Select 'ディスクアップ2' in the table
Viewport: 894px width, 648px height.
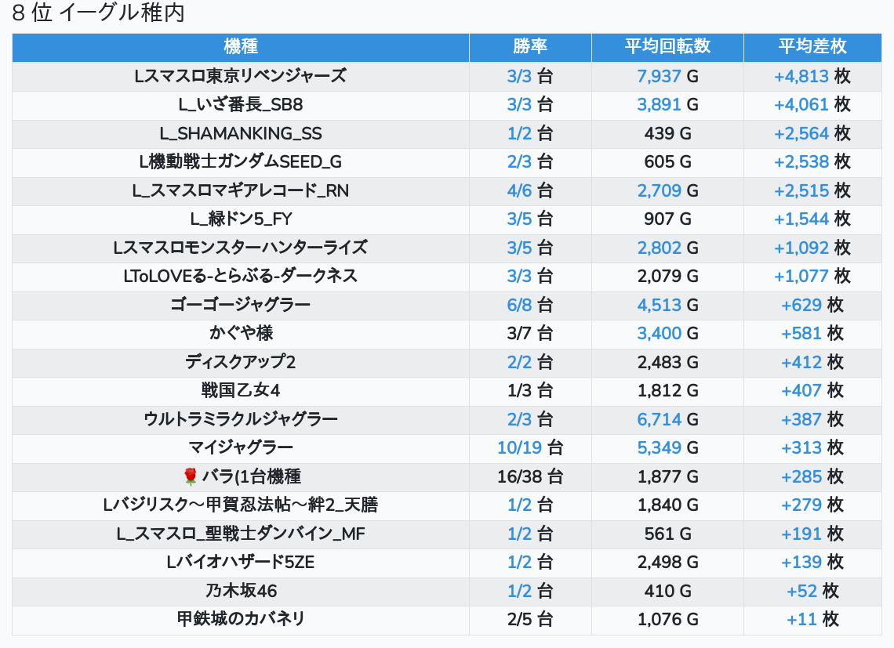(x=241, y=362)
